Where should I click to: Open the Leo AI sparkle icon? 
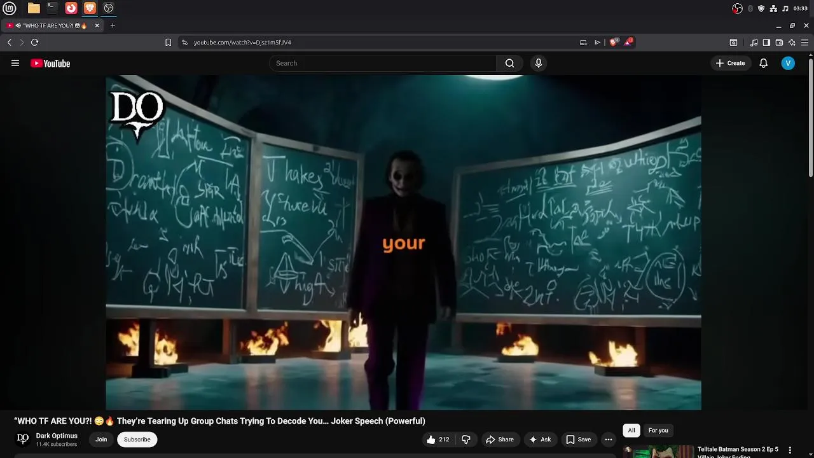(x=792, y=43)
